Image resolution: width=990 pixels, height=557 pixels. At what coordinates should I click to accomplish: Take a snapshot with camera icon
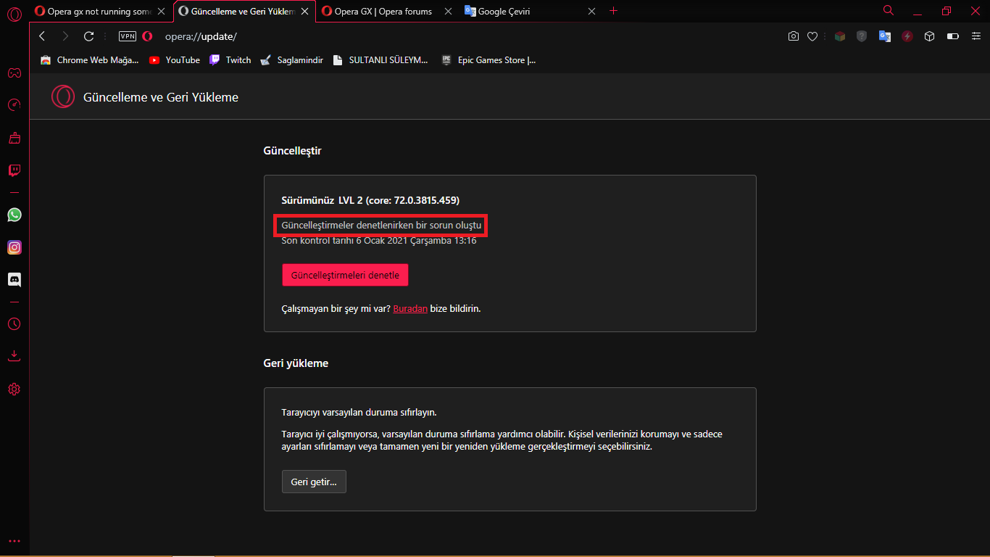point(794,36)
